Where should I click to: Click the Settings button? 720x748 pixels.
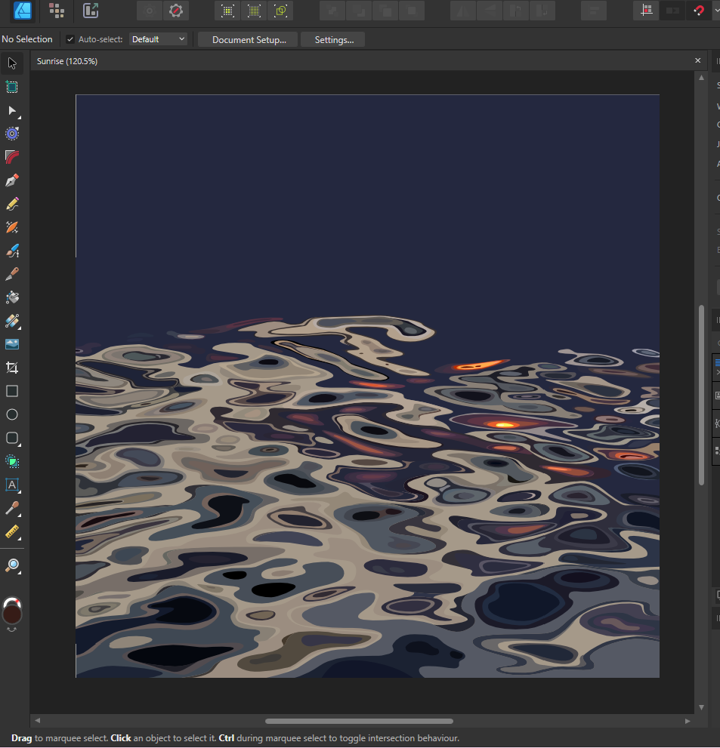(x=333, y=39)
